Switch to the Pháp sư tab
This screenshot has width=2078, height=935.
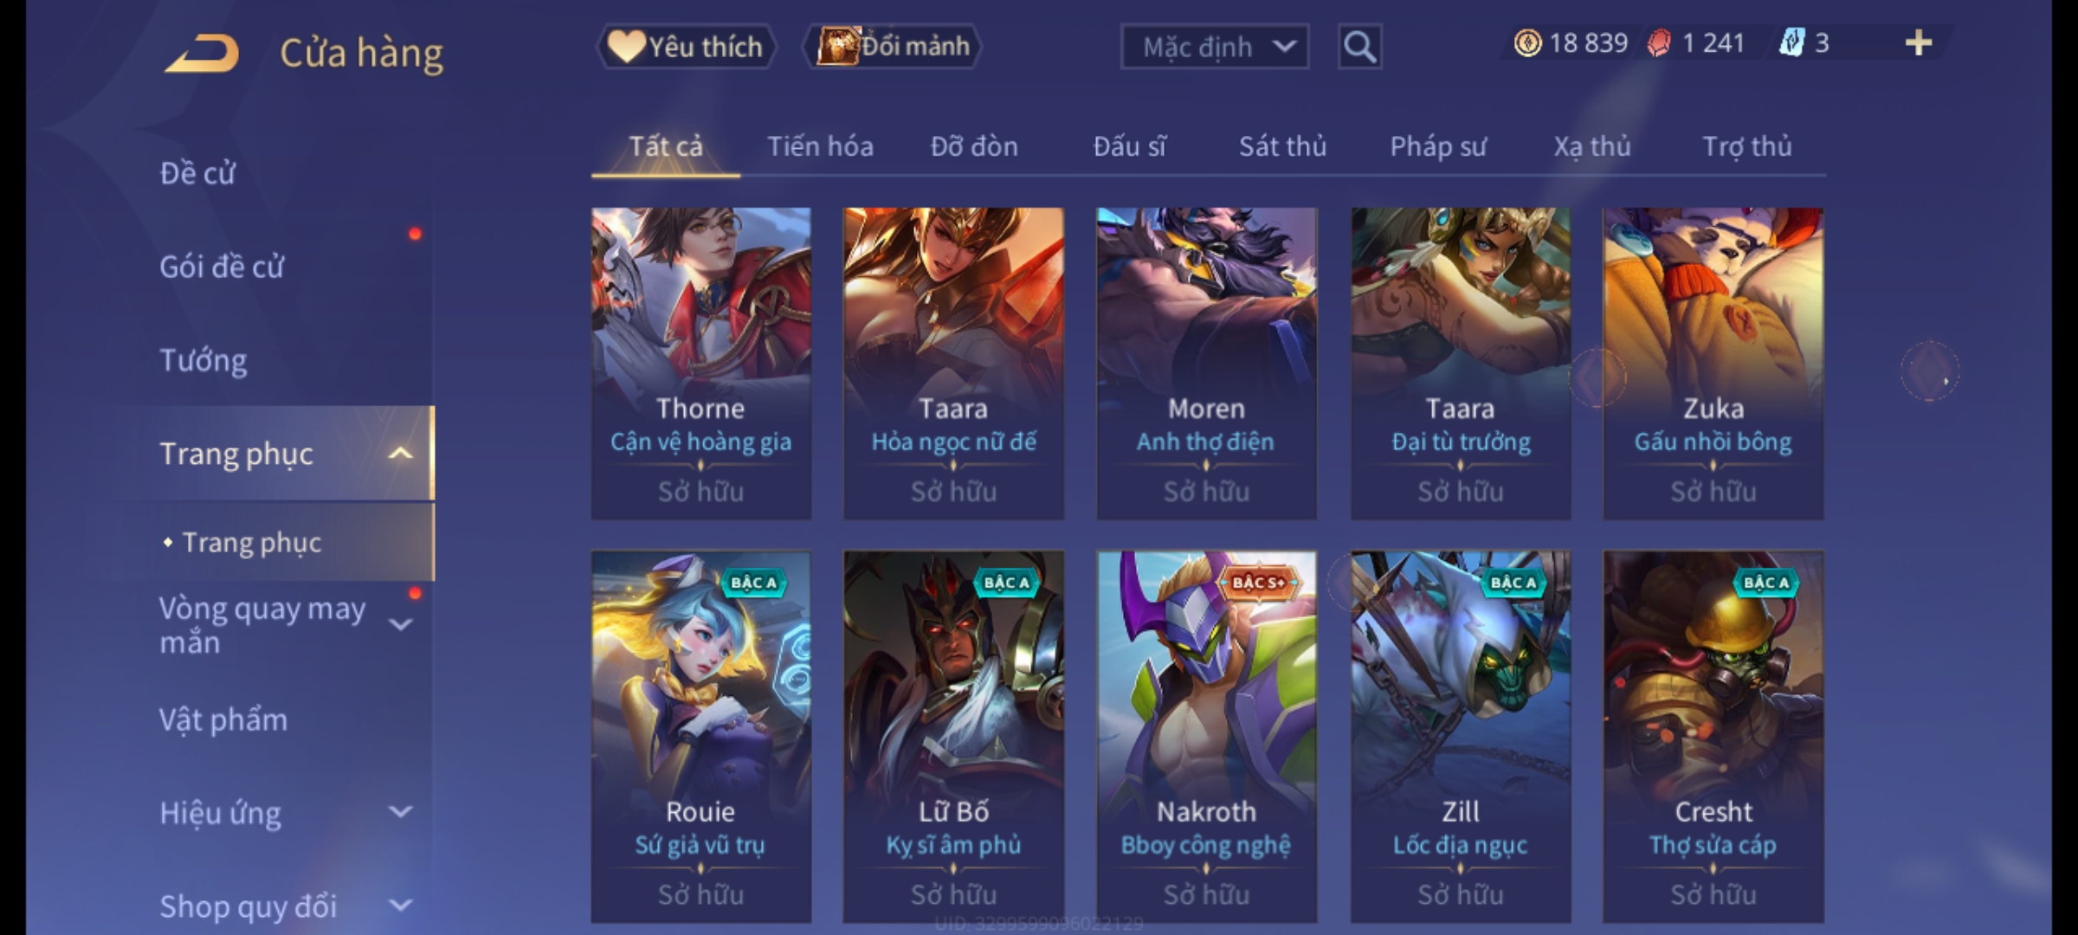(x=1437, y=146)
